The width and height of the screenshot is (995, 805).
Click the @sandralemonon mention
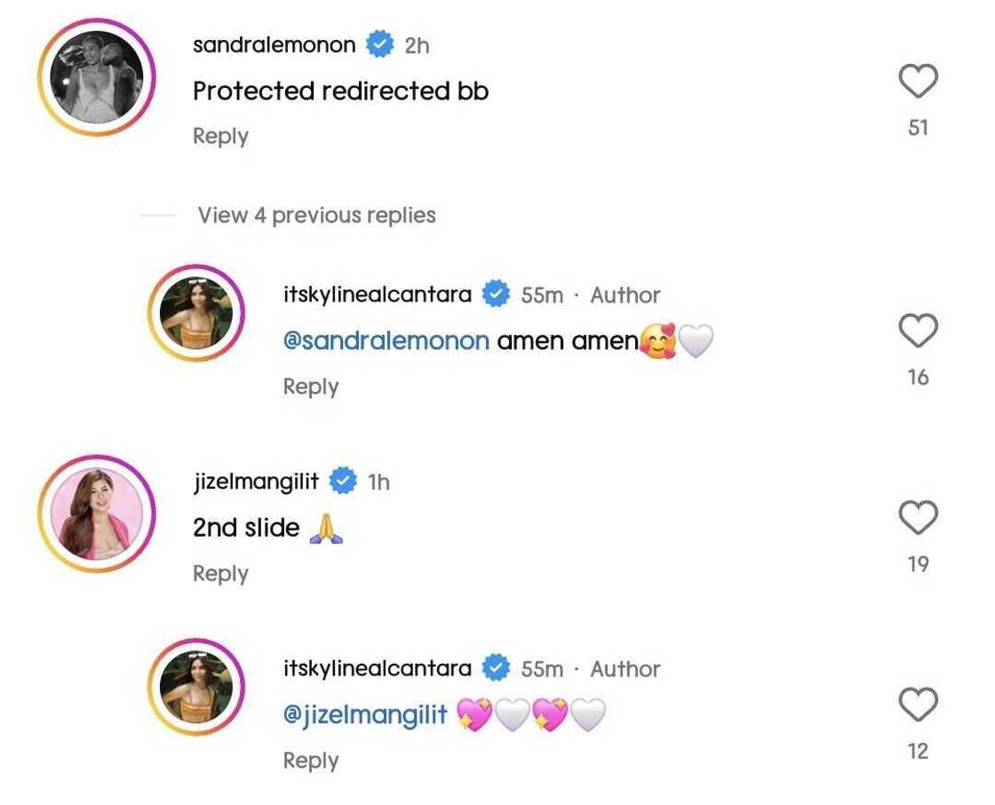click(386, 341)
